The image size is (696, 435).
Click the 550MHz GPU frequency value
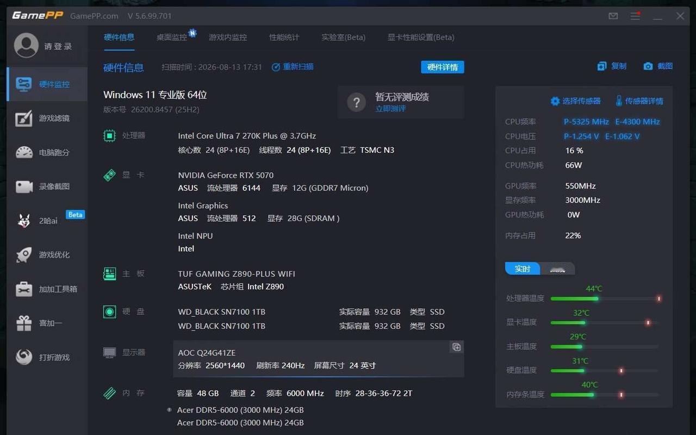tap(580, 186)
